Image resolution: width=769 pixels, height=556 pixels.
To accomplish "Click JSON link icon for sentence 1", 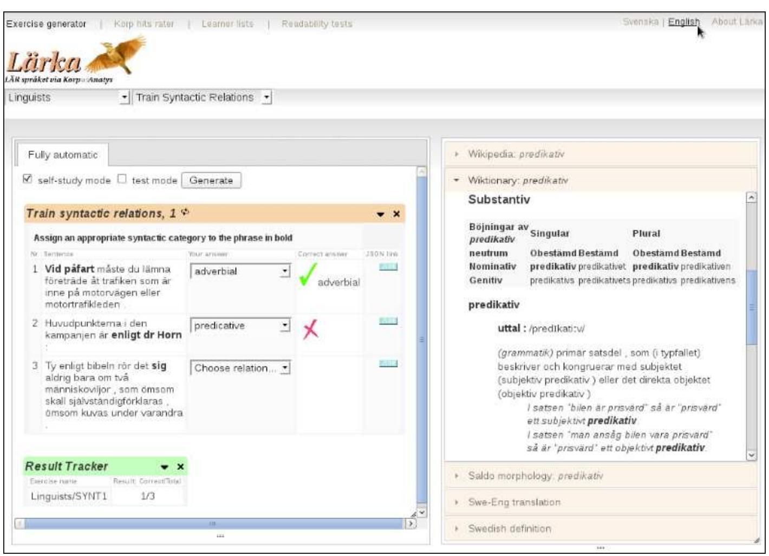I will 388,267.
